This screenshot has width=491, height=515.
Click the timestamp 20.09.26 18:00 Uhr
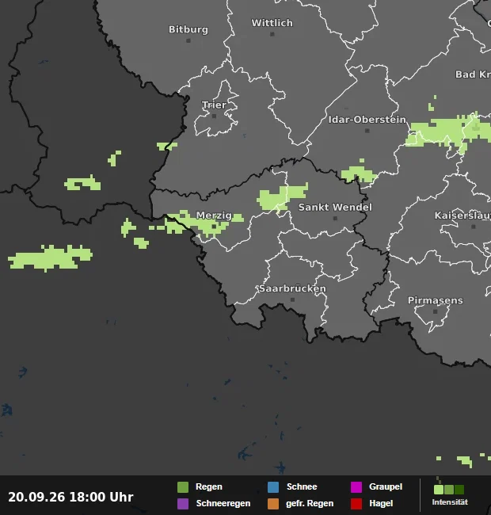tap(70, 497)
